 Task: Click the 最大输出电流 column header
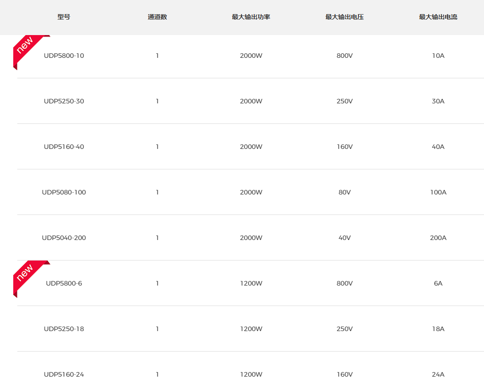pos(438,17)
